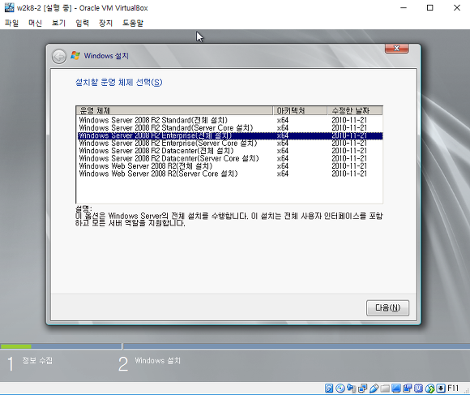Click the setup progress bar green segment
This screenshot has width=470, height=395.
coord(16,346)
